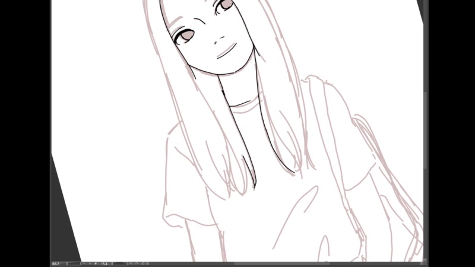Click the flip horizontal icon in bottom bar
The height and width of the screenshot is (267, 475).
(x=147, y=263)
